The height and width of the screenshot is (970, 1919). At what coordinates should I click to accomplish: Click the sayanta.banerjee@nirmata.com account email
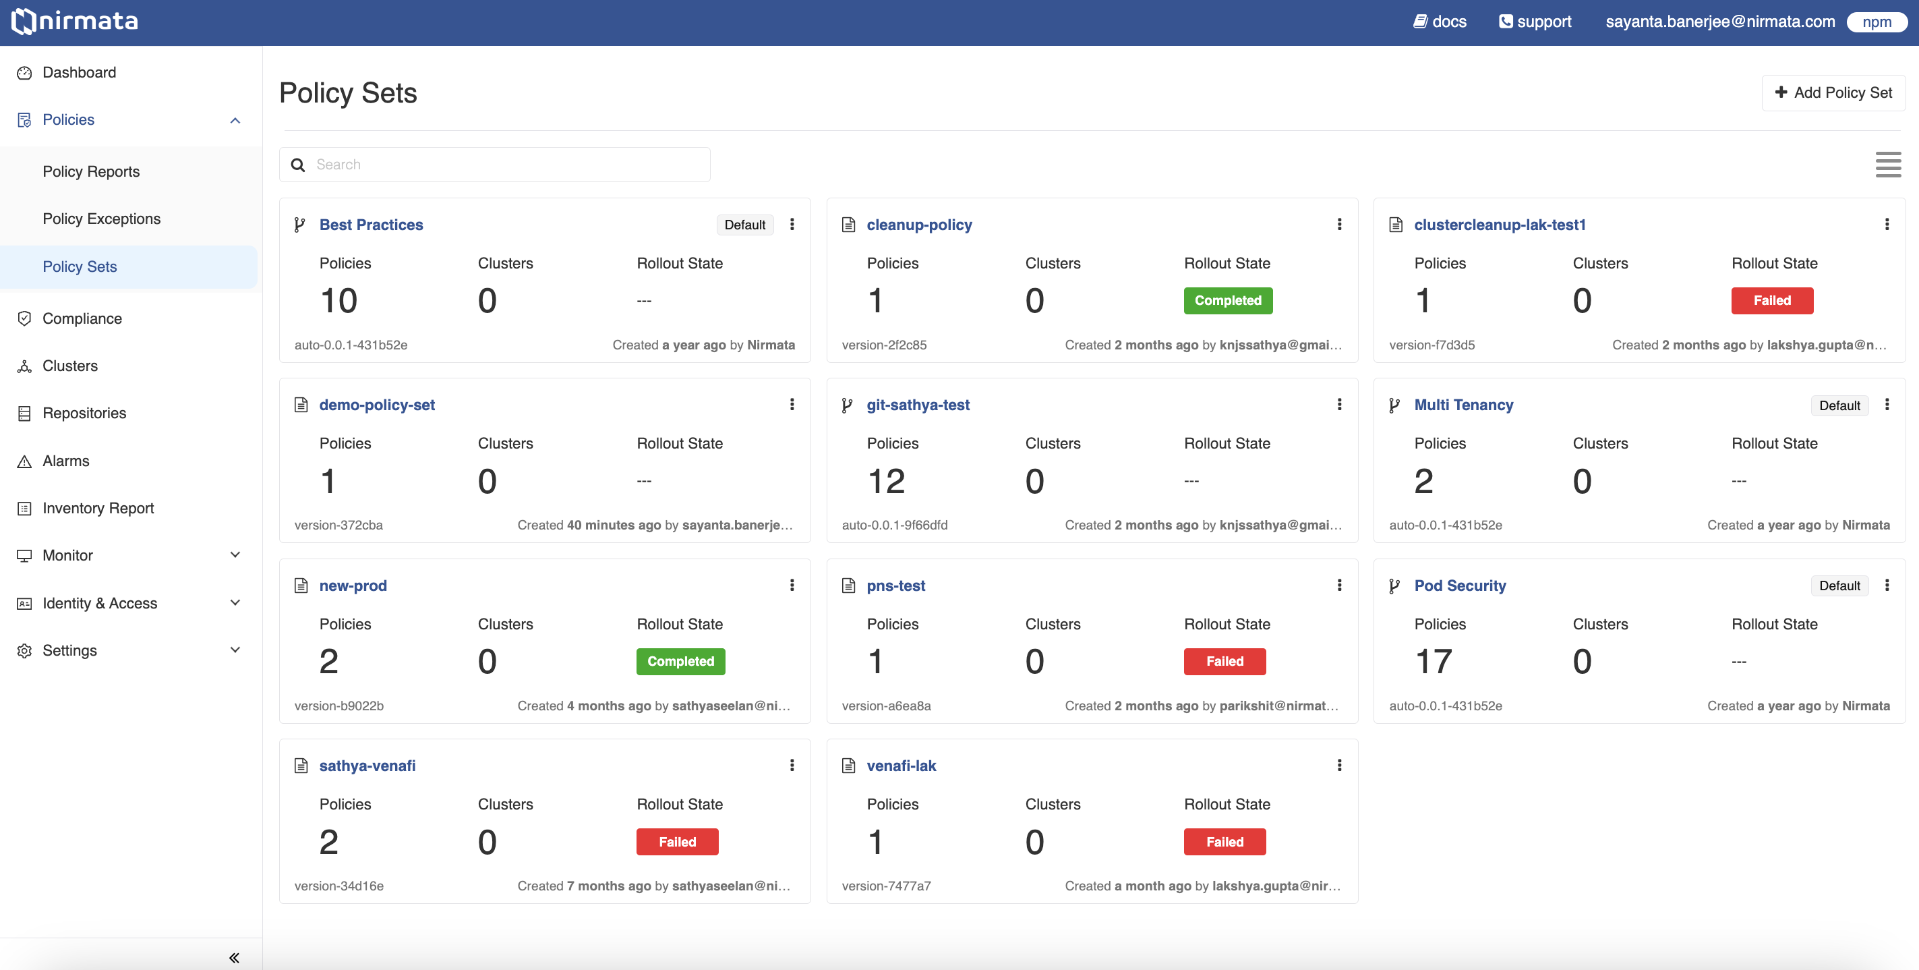click(x=1720, y=22)
